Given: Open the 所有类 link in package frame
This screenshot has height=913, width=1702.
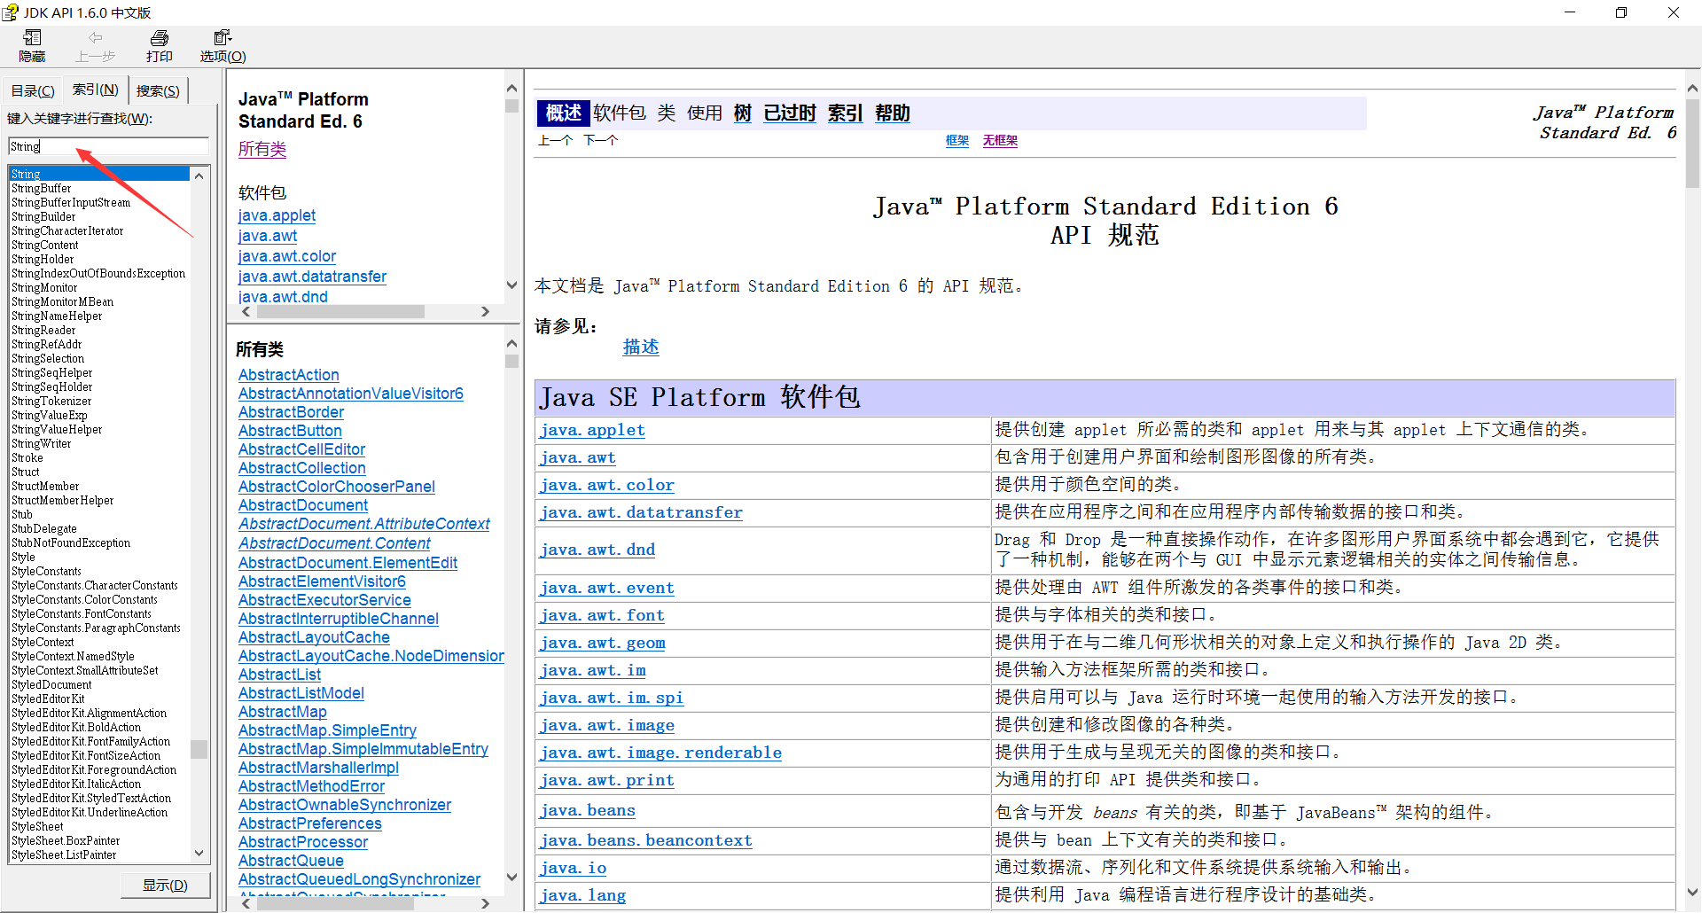Looking at the screenshot, I should click(x=262, y=149).
